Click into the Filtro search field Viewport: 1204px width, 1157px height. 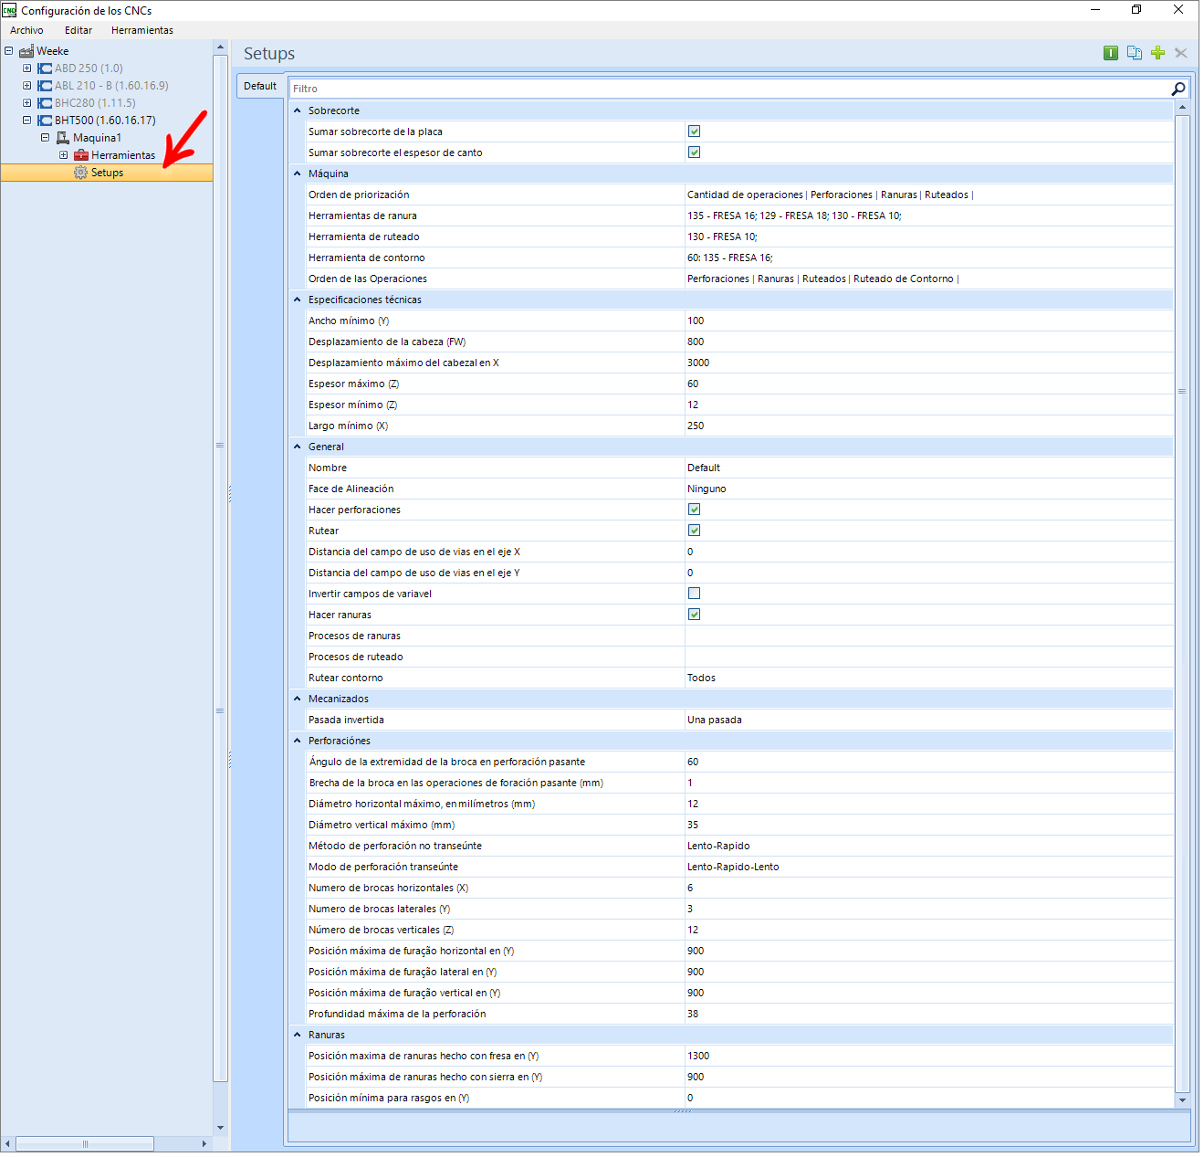(730, 89)
